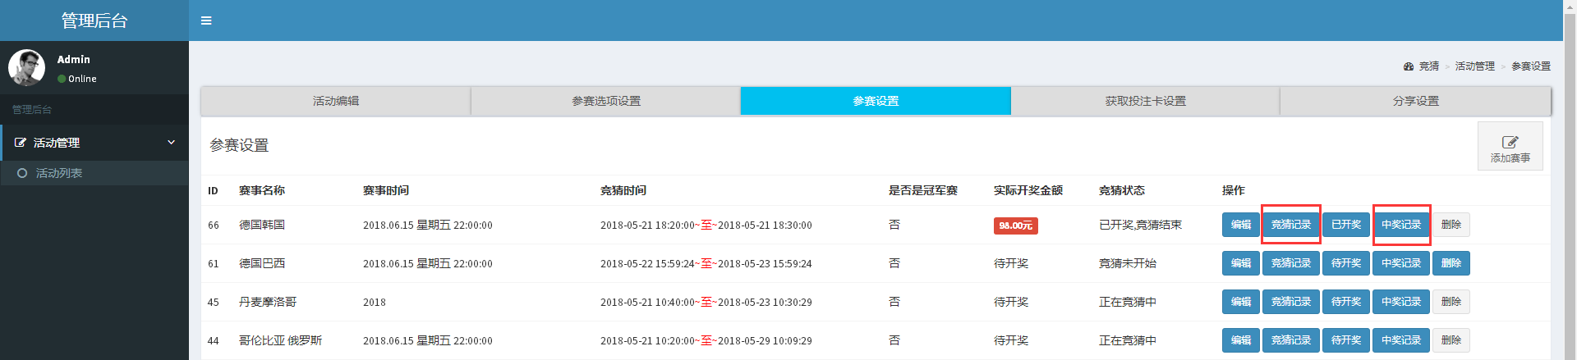
Task: Delete the 德国巴西 match entry
Action: point(1451,263)
